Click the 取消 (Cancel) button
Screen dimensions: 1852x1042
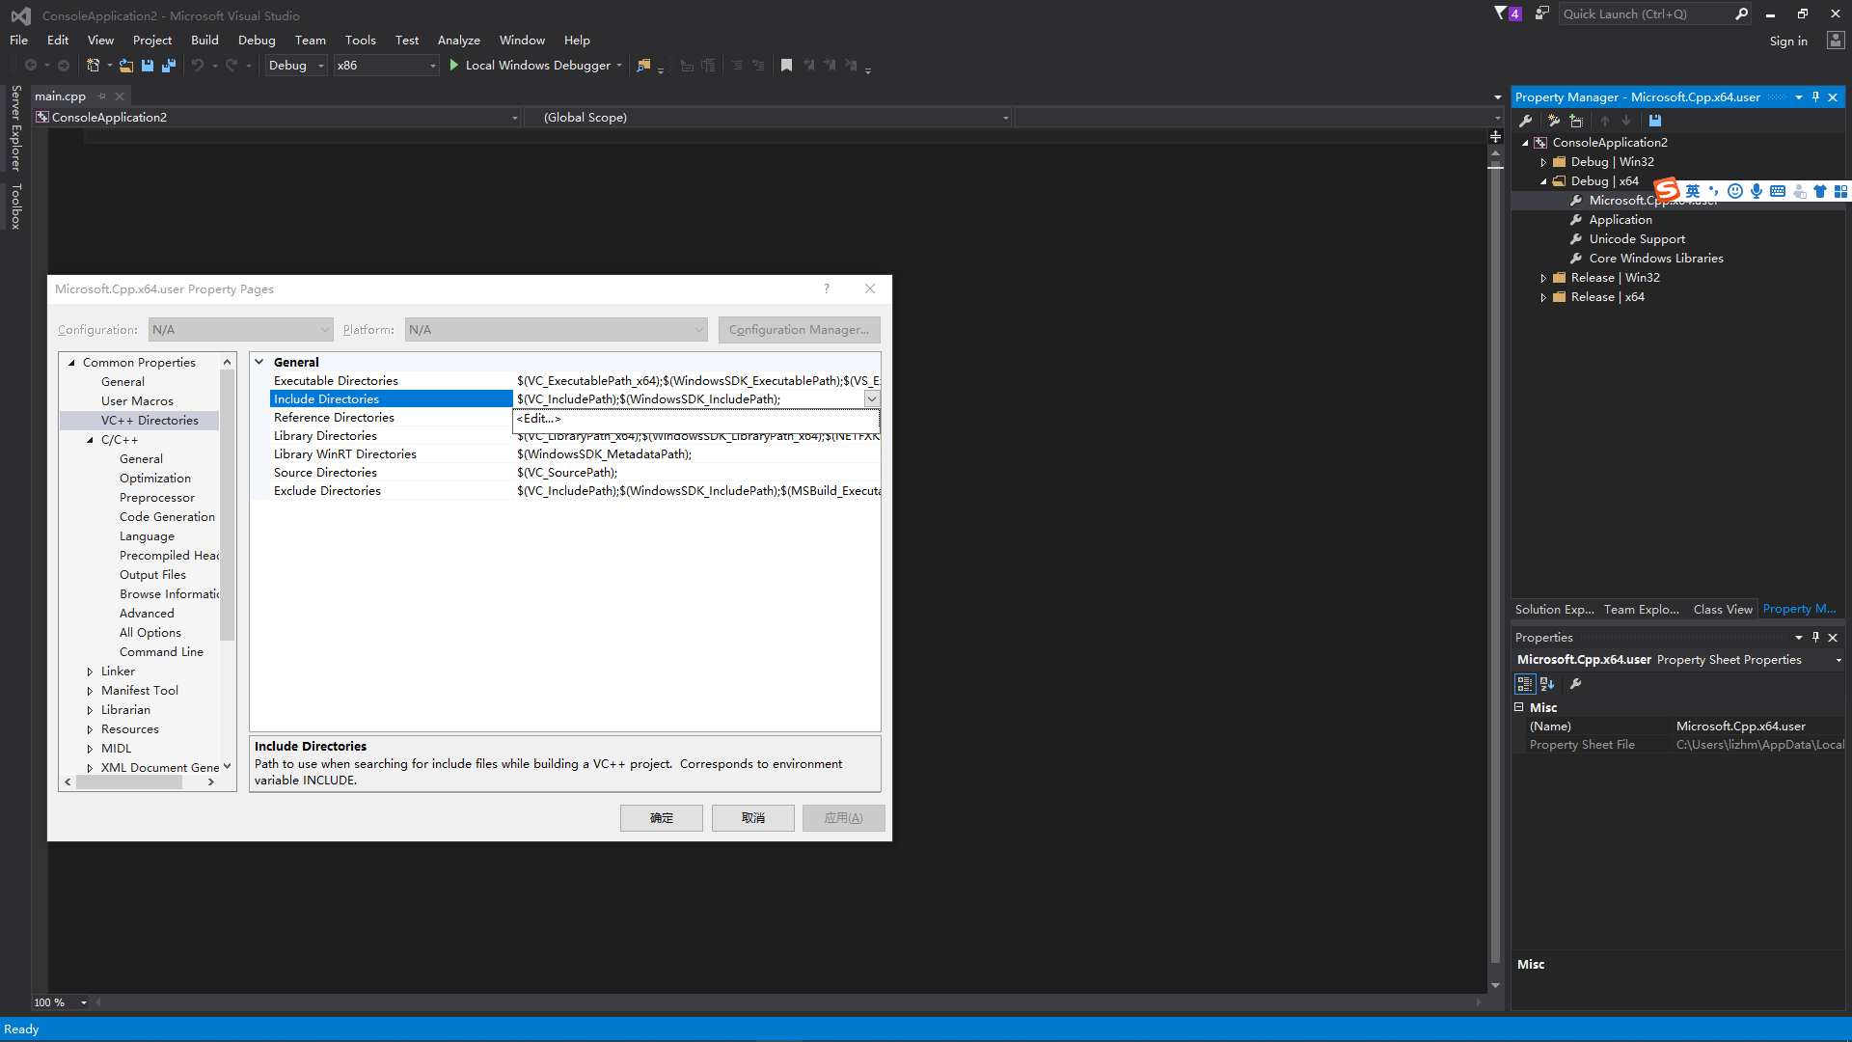tap(753, 818)
